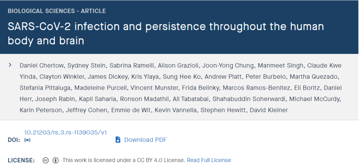Click the SARS-CoV-2 article title
359x167 pixels.
click(166, 34)
